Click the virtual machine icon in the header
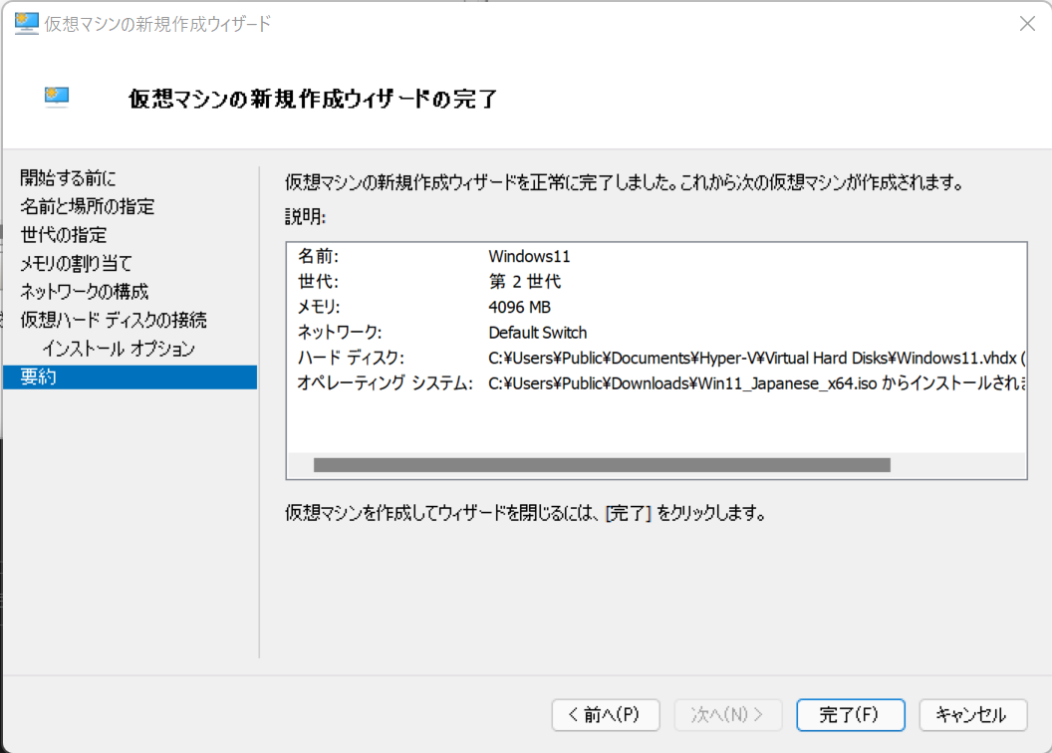This screenshot has width=1052, height=753. tap(56, 97)
